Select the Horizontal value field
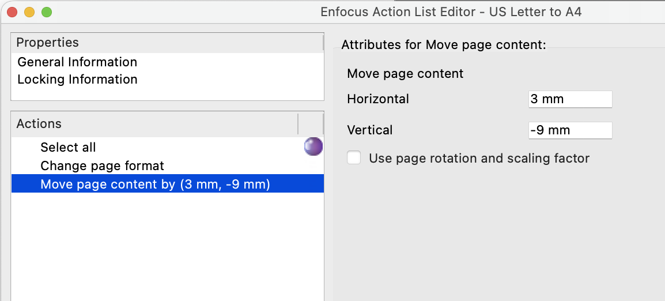Screen dimensions: 665x301 tap(570, 99)
